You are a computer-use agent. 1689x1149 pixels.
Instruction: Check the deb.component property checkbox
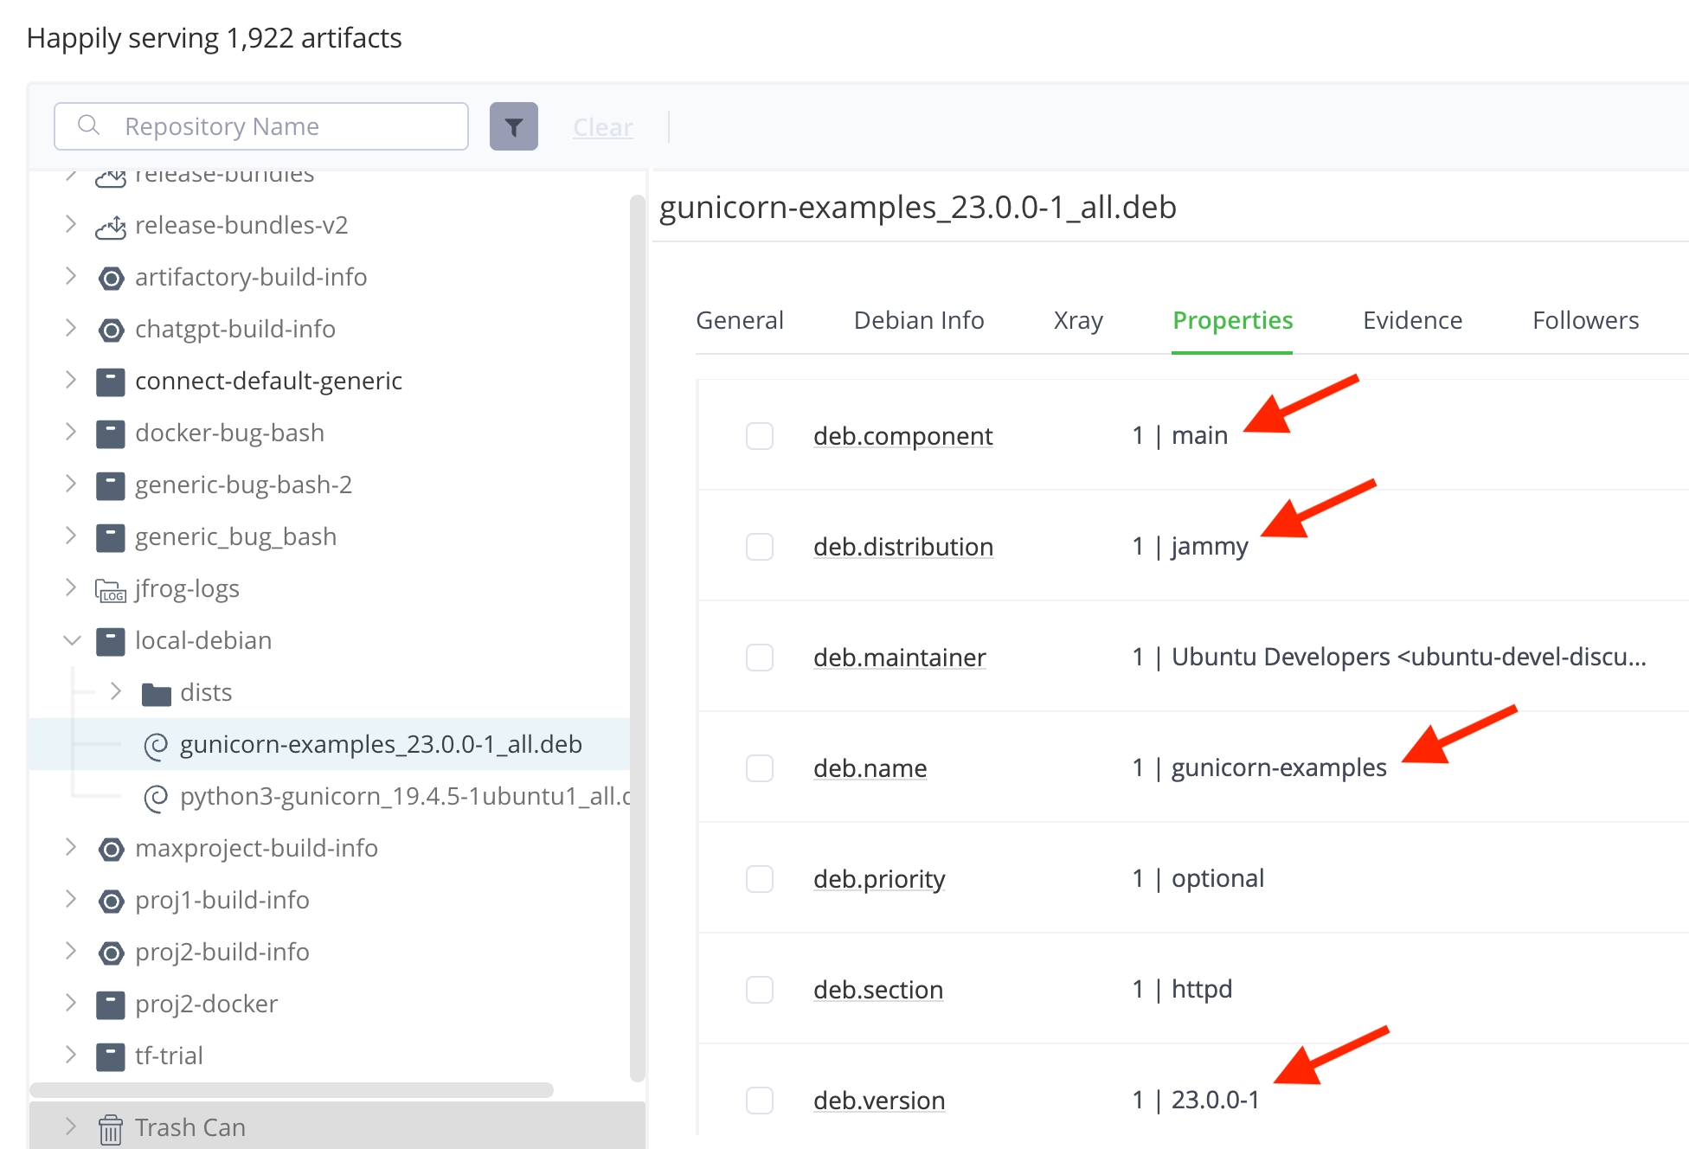pyautogui.click(x=759, y=436)
